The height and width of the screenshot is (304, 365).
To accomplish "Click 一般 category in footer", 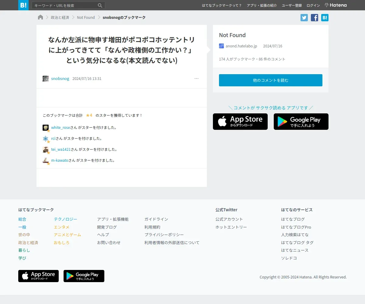I will click(22, 227).
